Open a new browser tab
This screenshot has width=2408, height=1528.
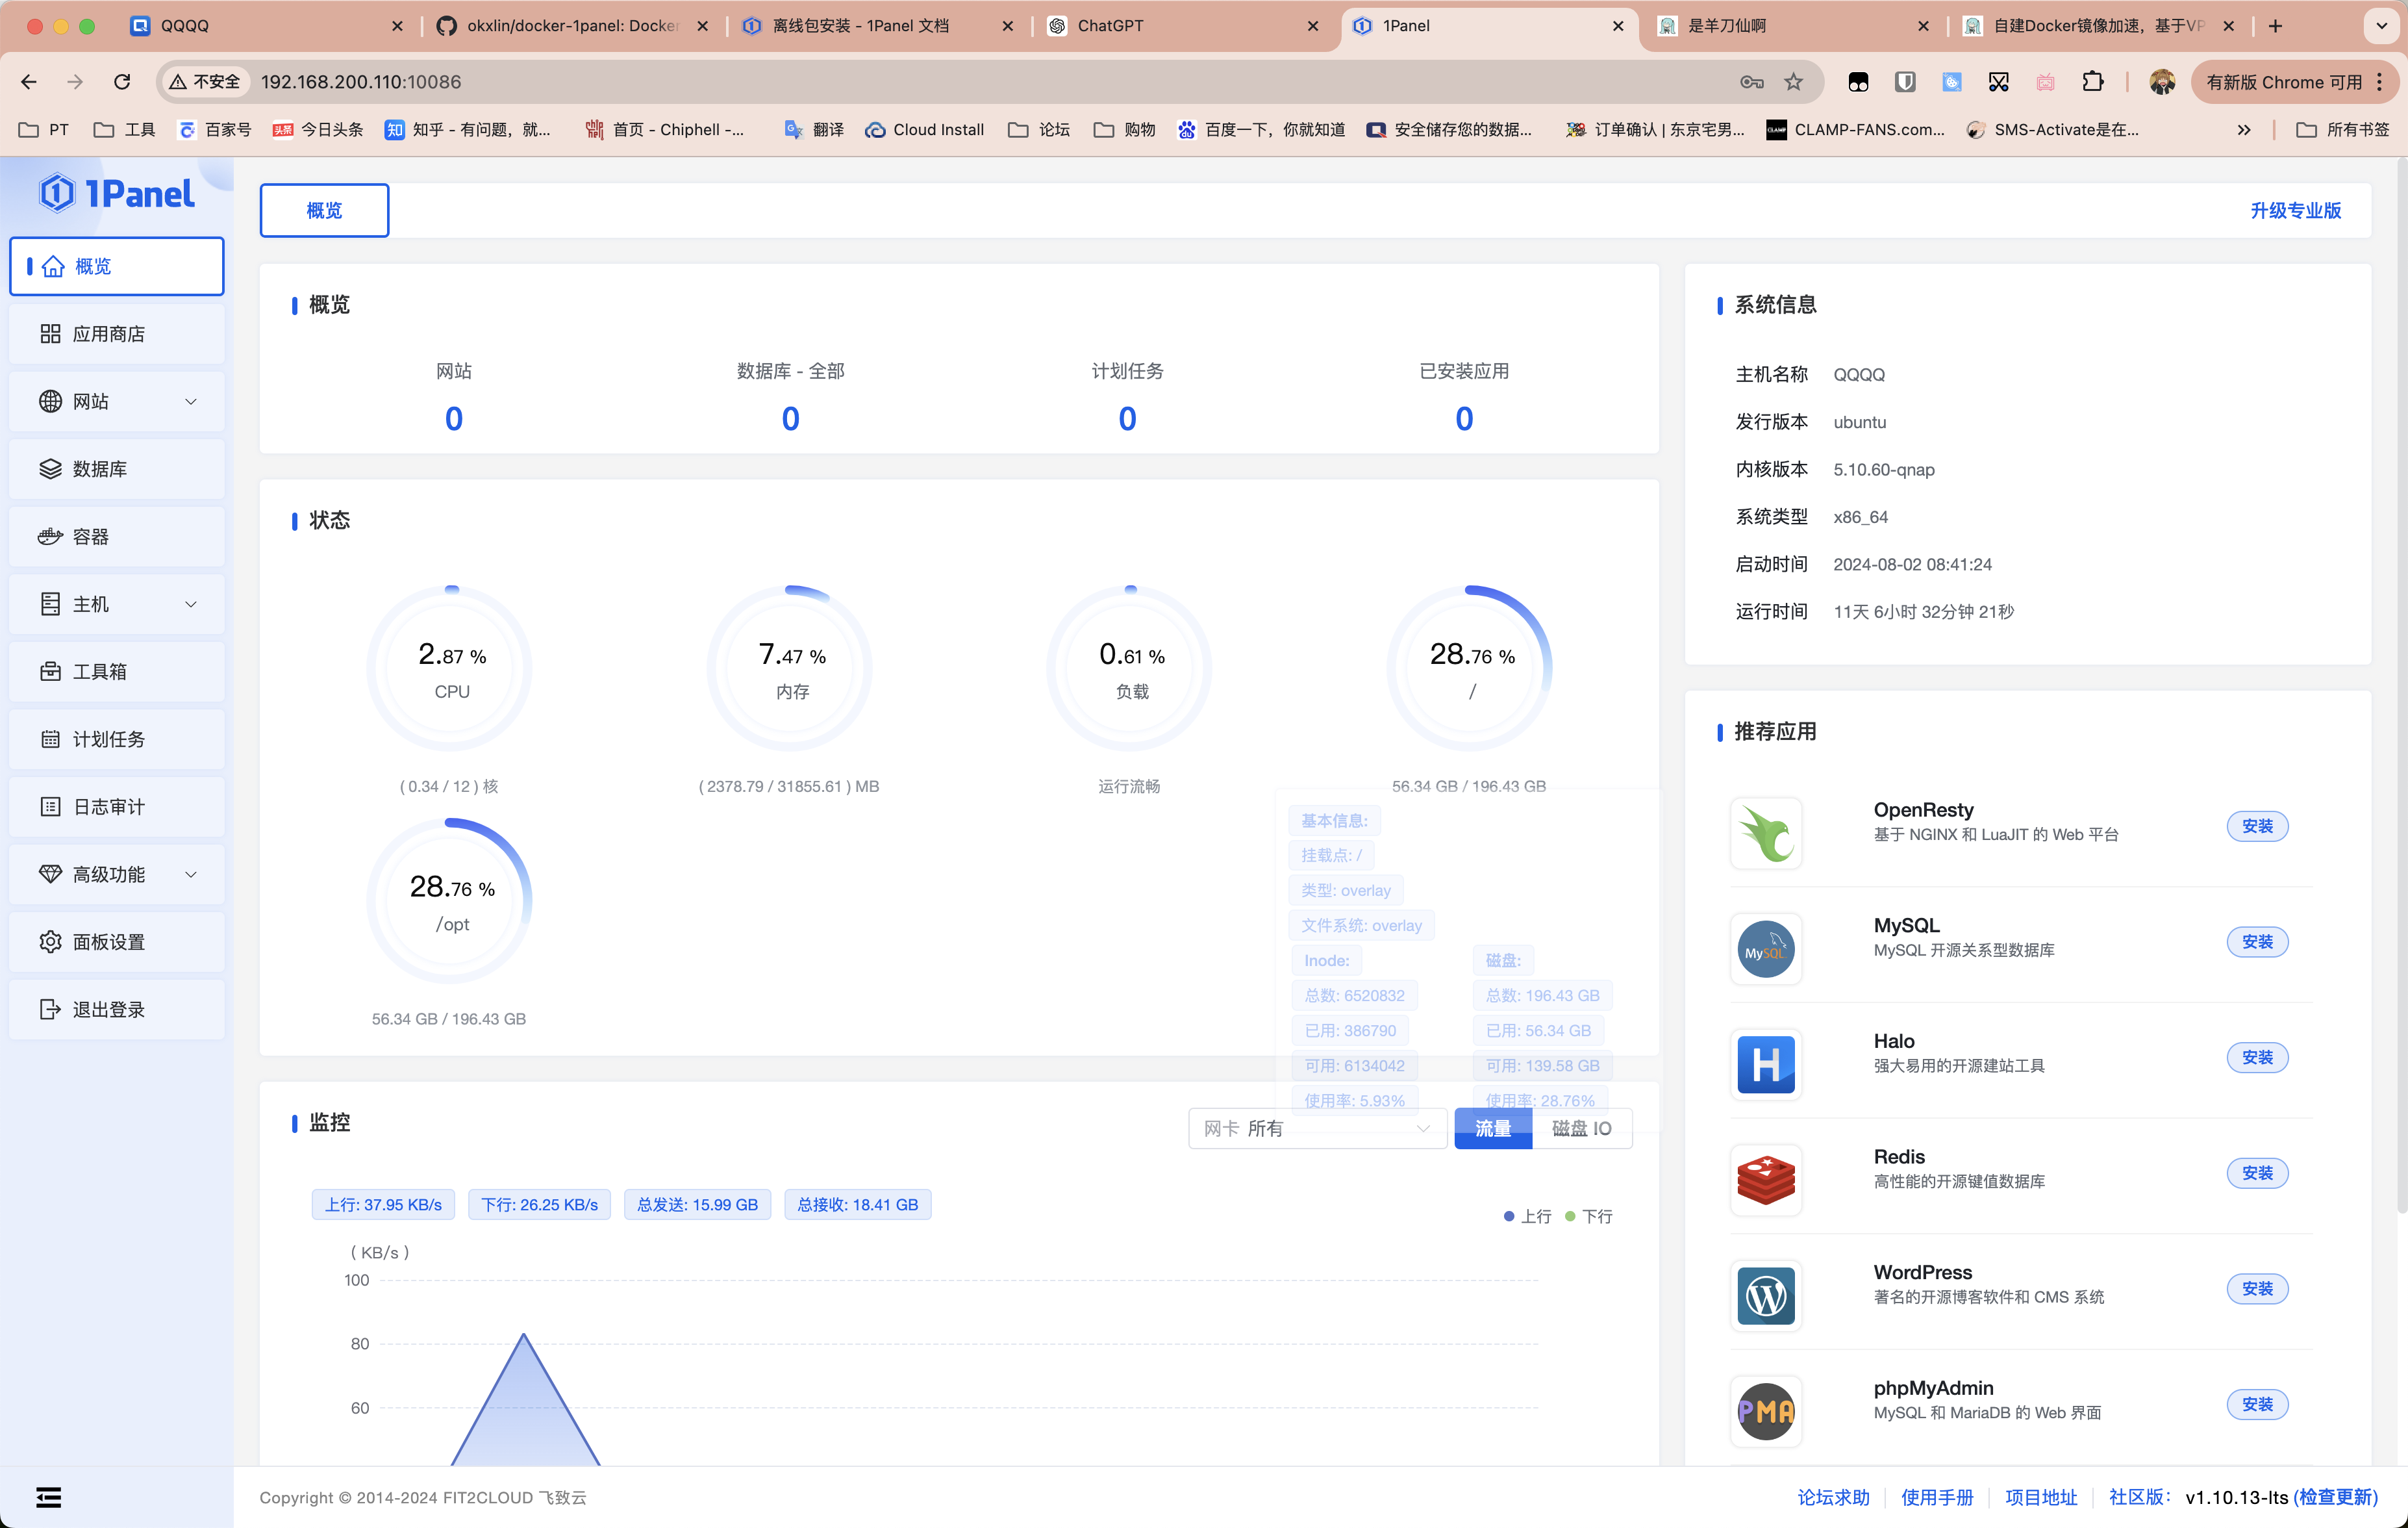[2275, 26]
